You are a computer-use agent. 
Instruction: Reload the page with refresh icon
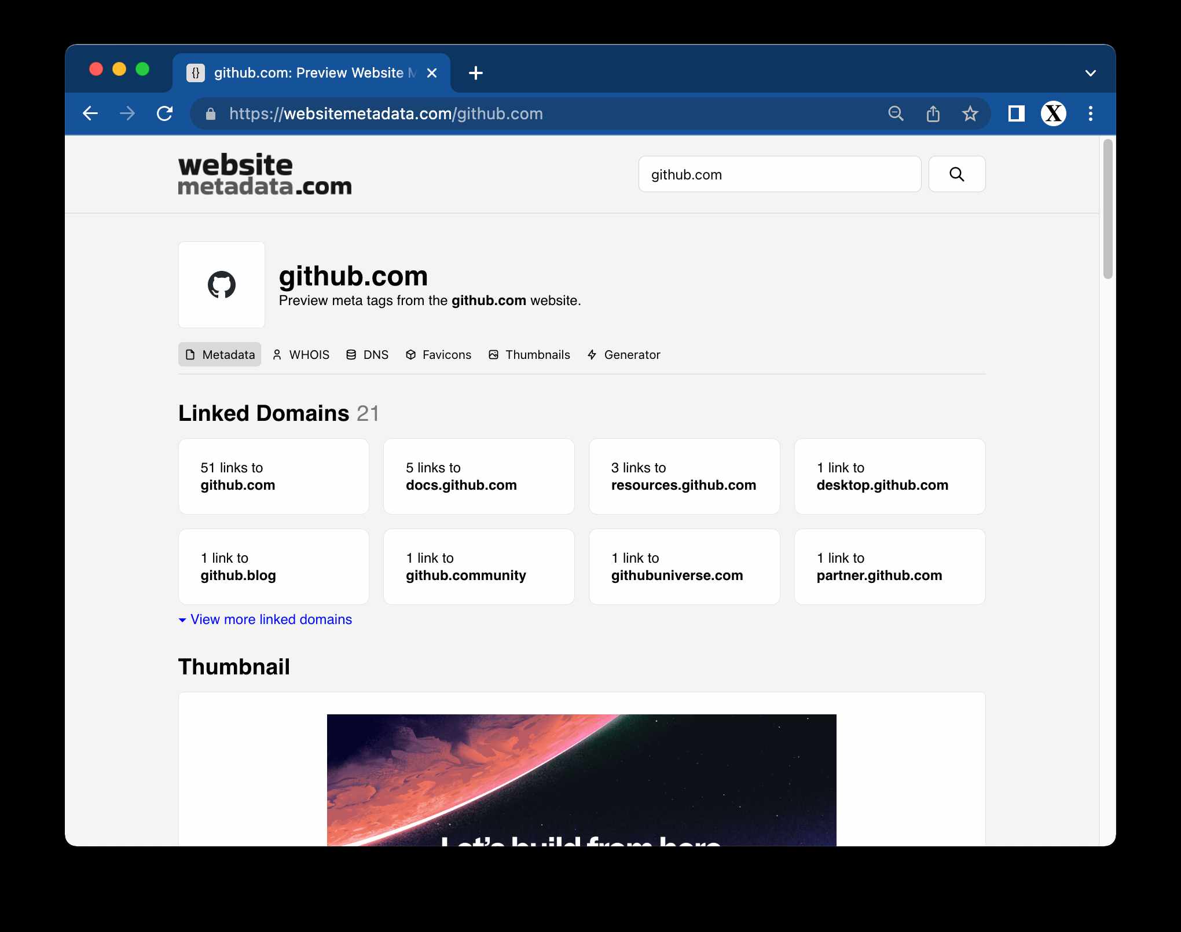pyautogui.click(x=165, y=113)
